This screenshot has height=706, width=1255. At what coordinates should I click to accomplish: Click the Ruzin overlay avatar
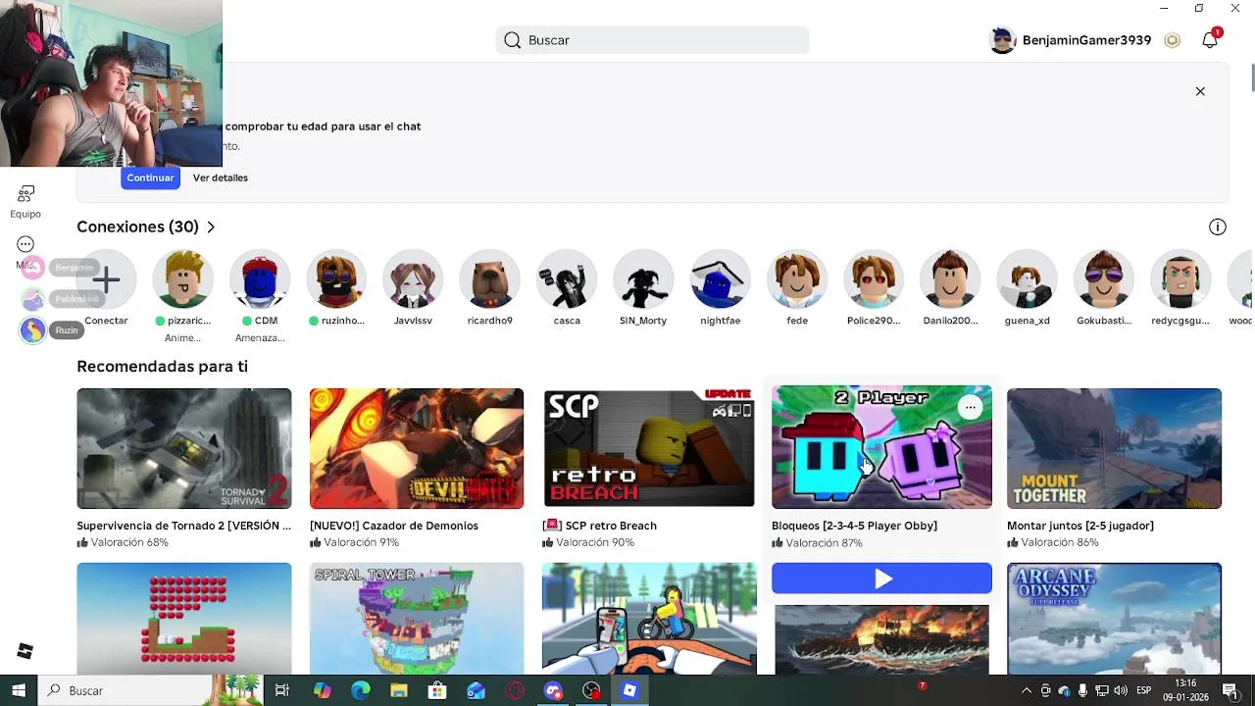(32, 330)
